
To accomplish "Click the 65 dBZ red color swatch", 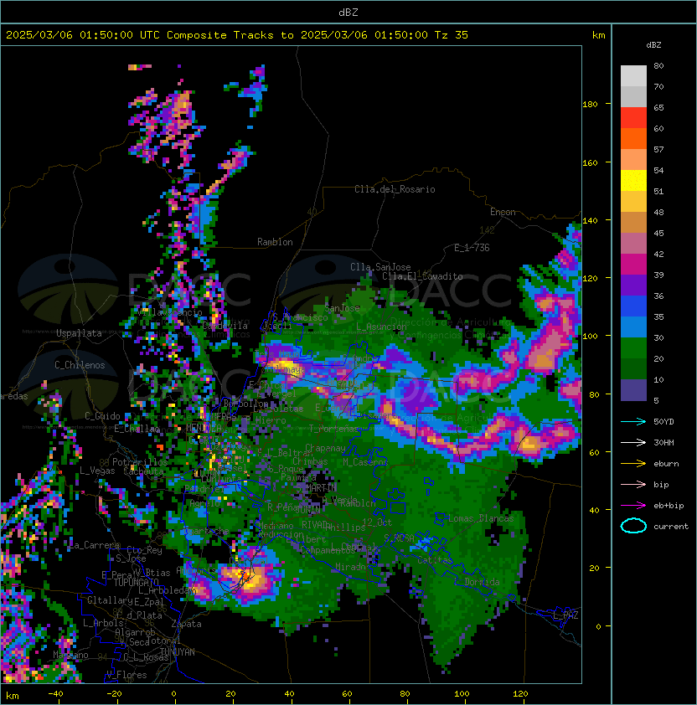I will (x=633, y=117).
